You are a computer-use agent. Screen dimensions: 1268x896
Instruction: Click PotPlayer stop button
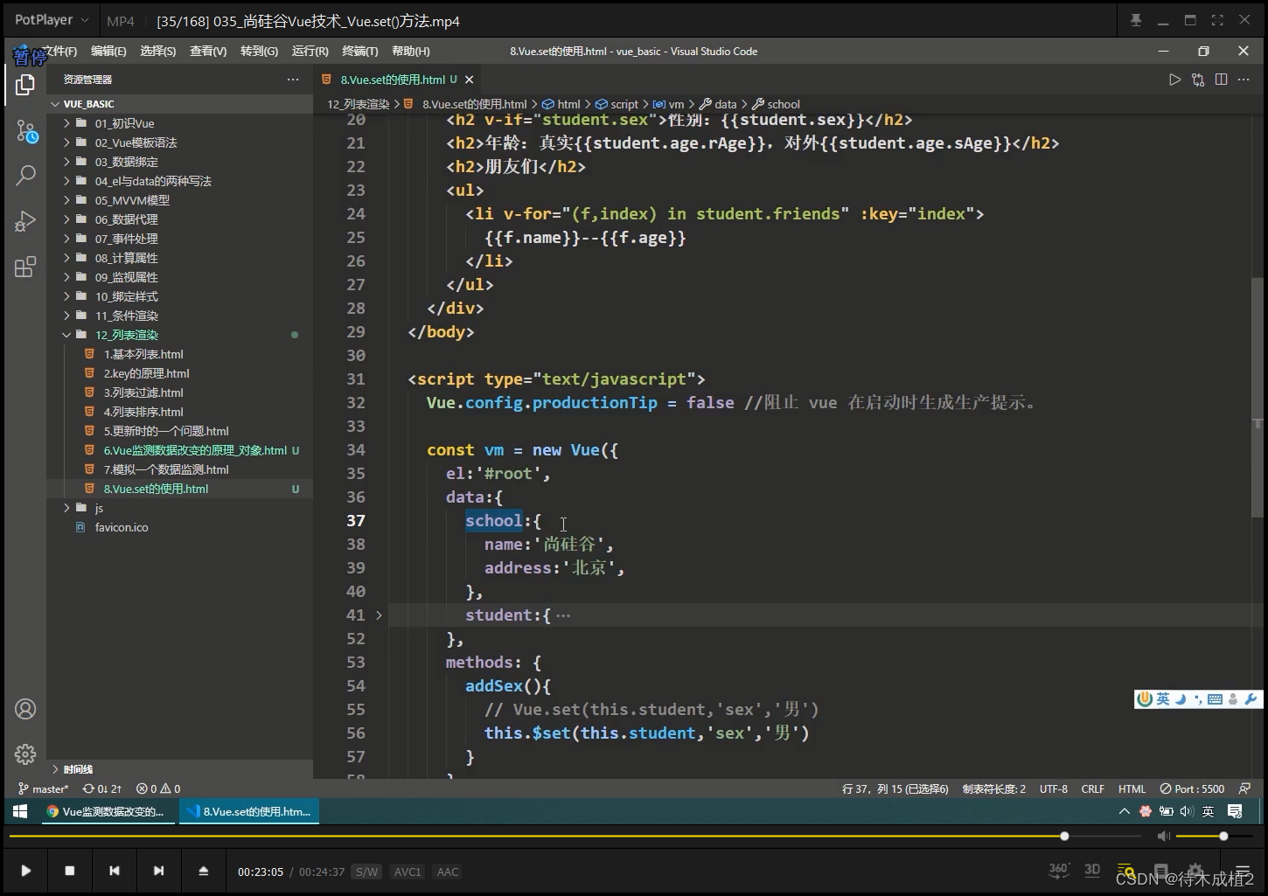[x=70, y=871]
